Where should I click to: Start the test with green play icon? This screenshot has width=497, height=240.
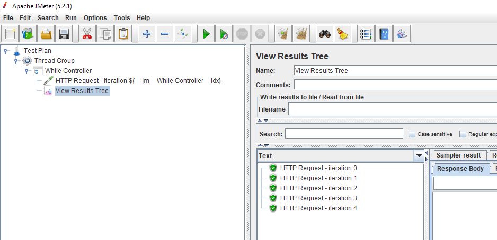tap(206, 33)
